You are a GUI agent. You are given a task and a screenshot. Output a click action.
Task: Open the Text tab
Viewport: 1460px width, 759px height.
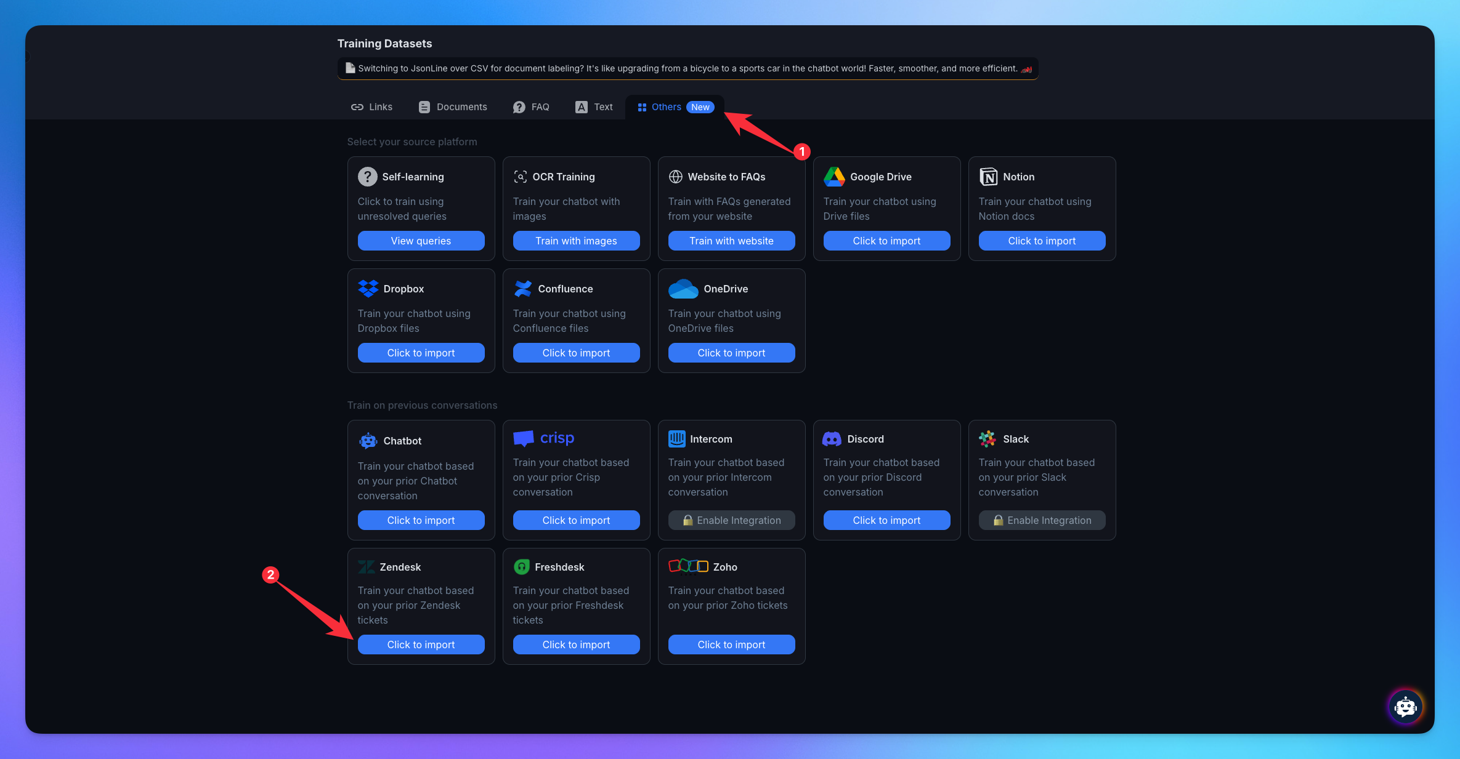click(x=594, y=107)
